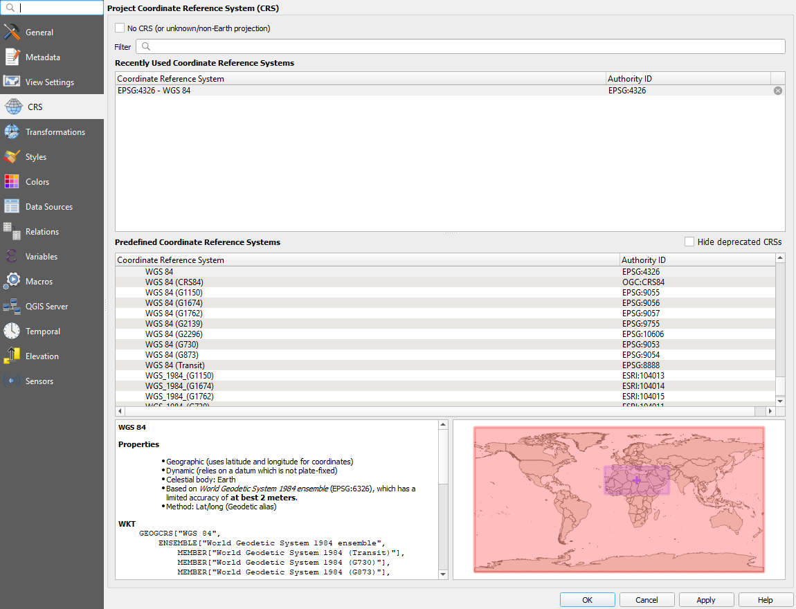Click the Apply button
796x609 pixels.
pyautogui.click(x=706, y=599)
